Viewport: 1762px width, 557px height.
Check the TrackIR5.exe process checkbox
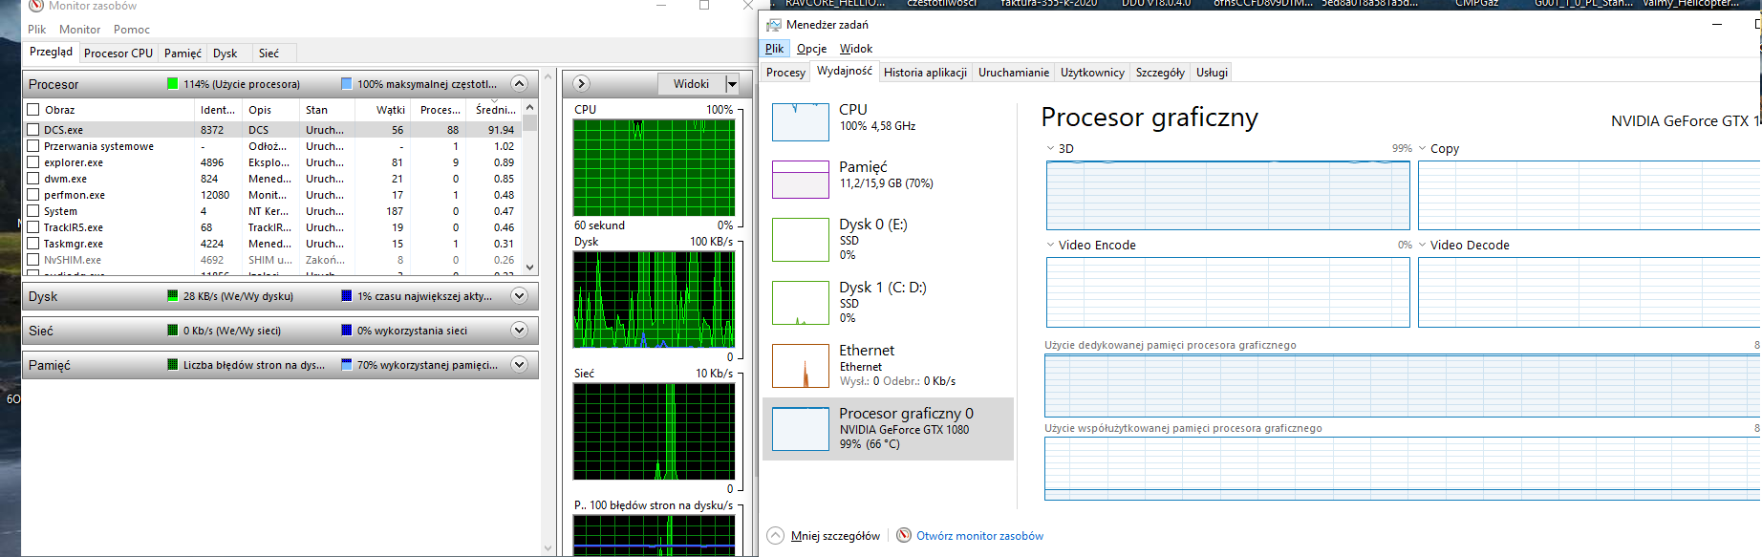(33, 227)
